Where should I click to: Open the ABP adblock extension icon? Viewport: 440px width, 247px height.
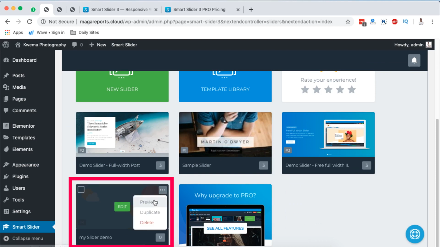tap(395, 22)
